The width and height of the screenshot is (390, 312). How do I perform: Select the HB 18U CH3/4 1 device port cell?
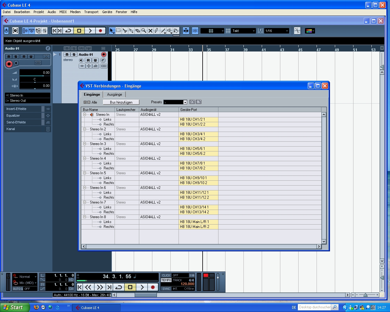coord(198,134)
